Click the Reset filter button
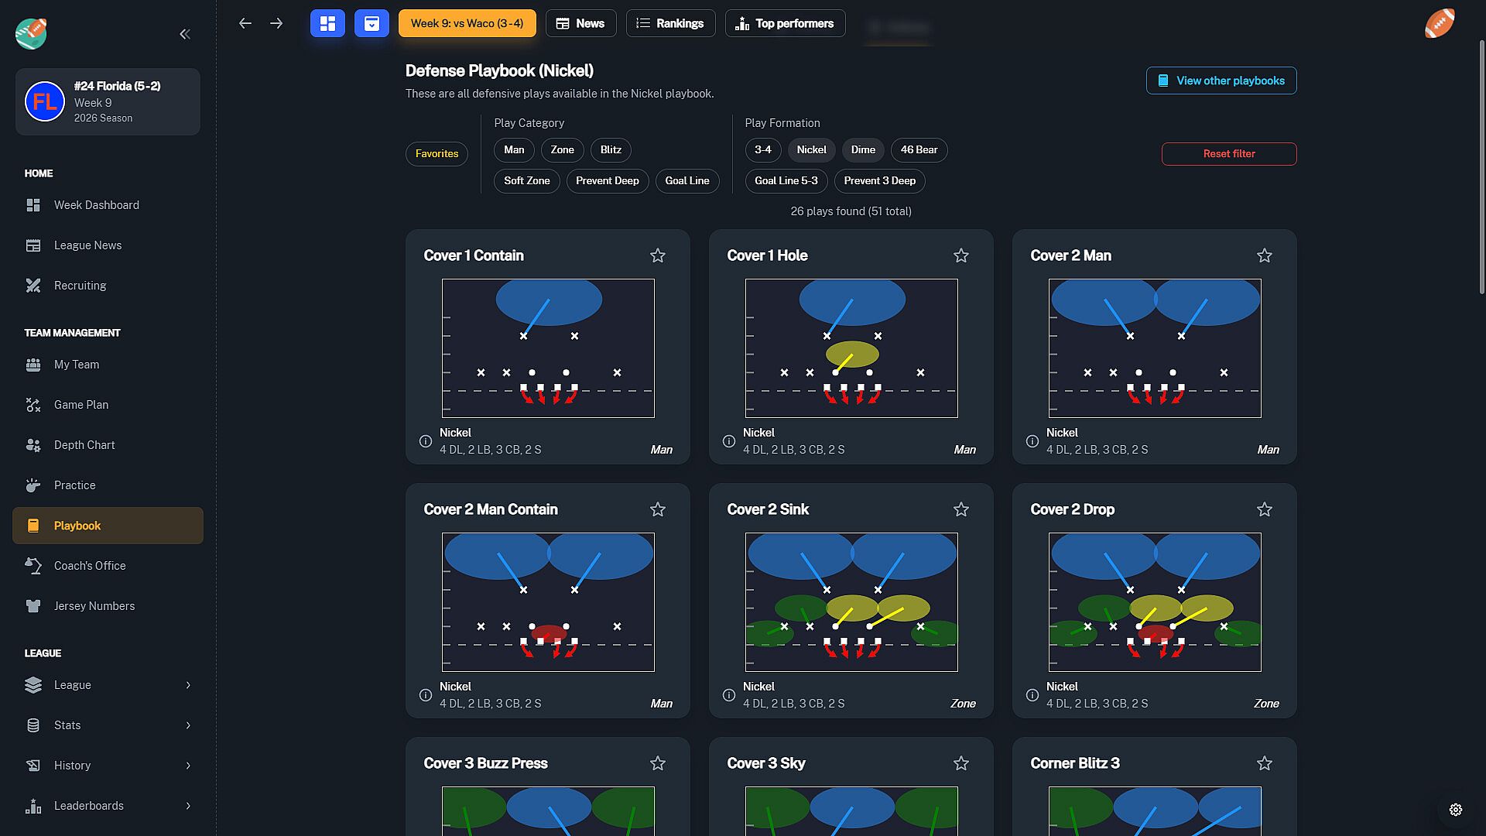 point(1229,154)
